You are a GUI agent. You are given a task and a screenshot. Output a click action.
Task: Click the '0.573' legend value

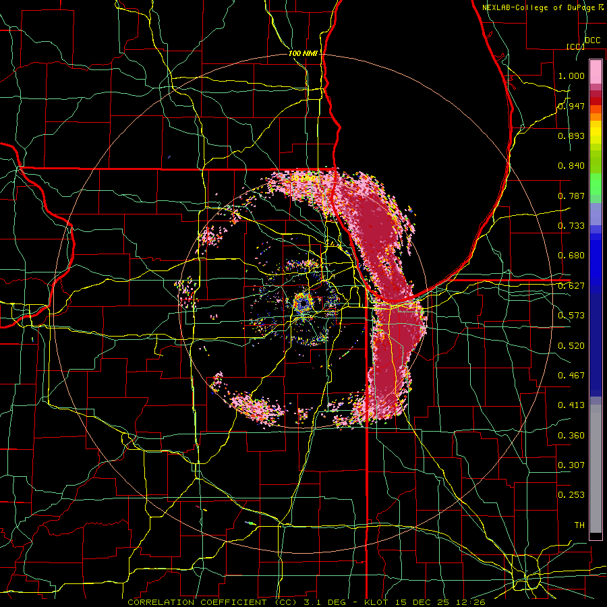pos(571,316)
